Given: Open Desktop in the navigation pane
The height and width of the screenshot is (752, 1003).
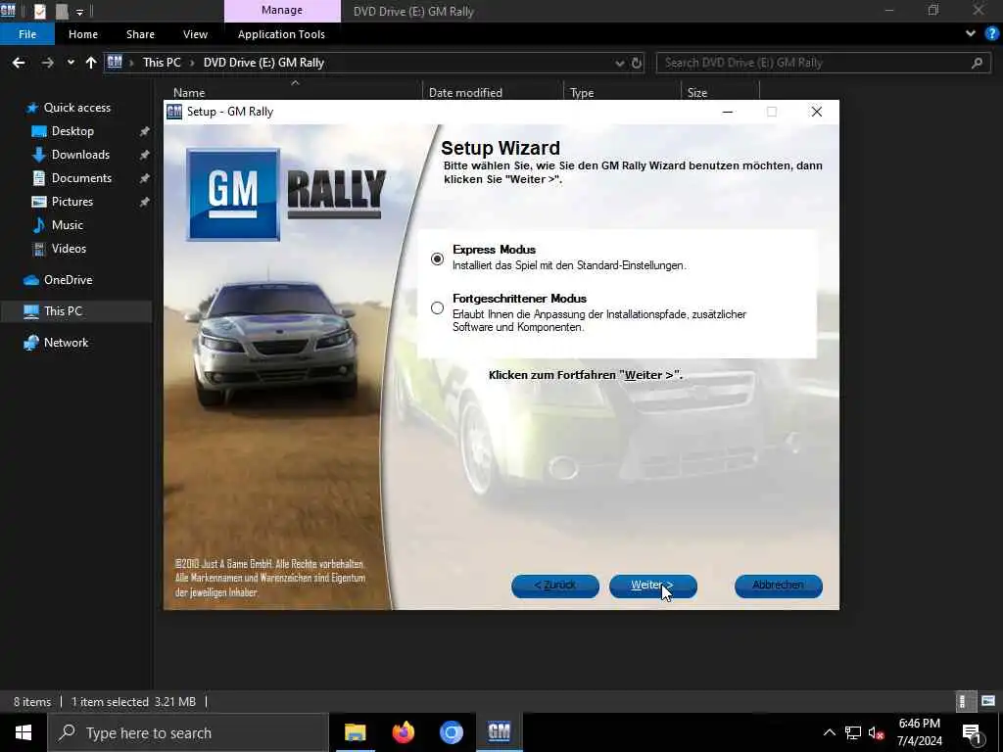Looking at the screenshot, I should [x=72, y=131].
